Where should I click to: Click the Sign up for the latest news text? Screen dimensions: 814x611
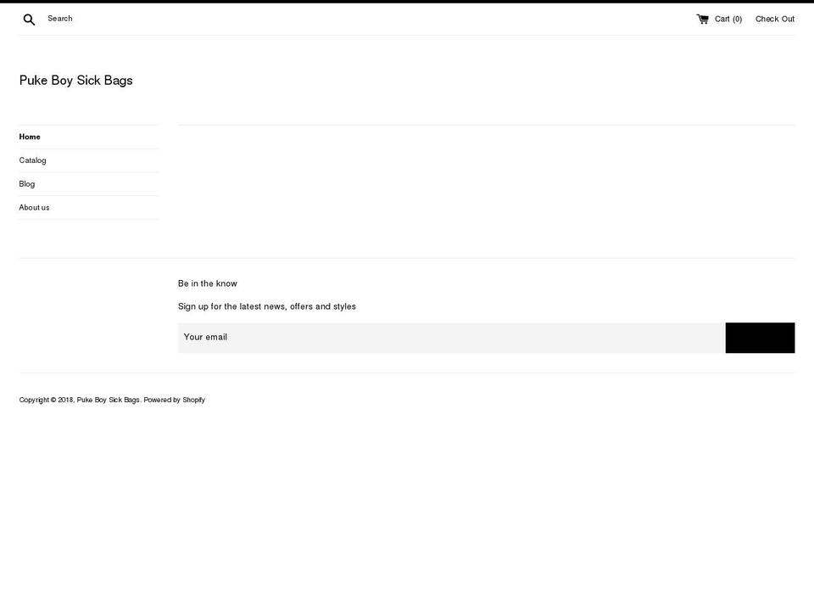267,306
